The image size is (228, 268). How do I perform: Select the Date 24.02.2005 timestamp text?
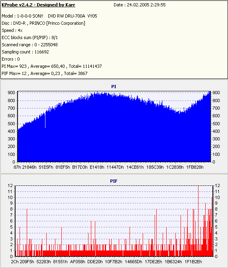(x=140, y=5)
